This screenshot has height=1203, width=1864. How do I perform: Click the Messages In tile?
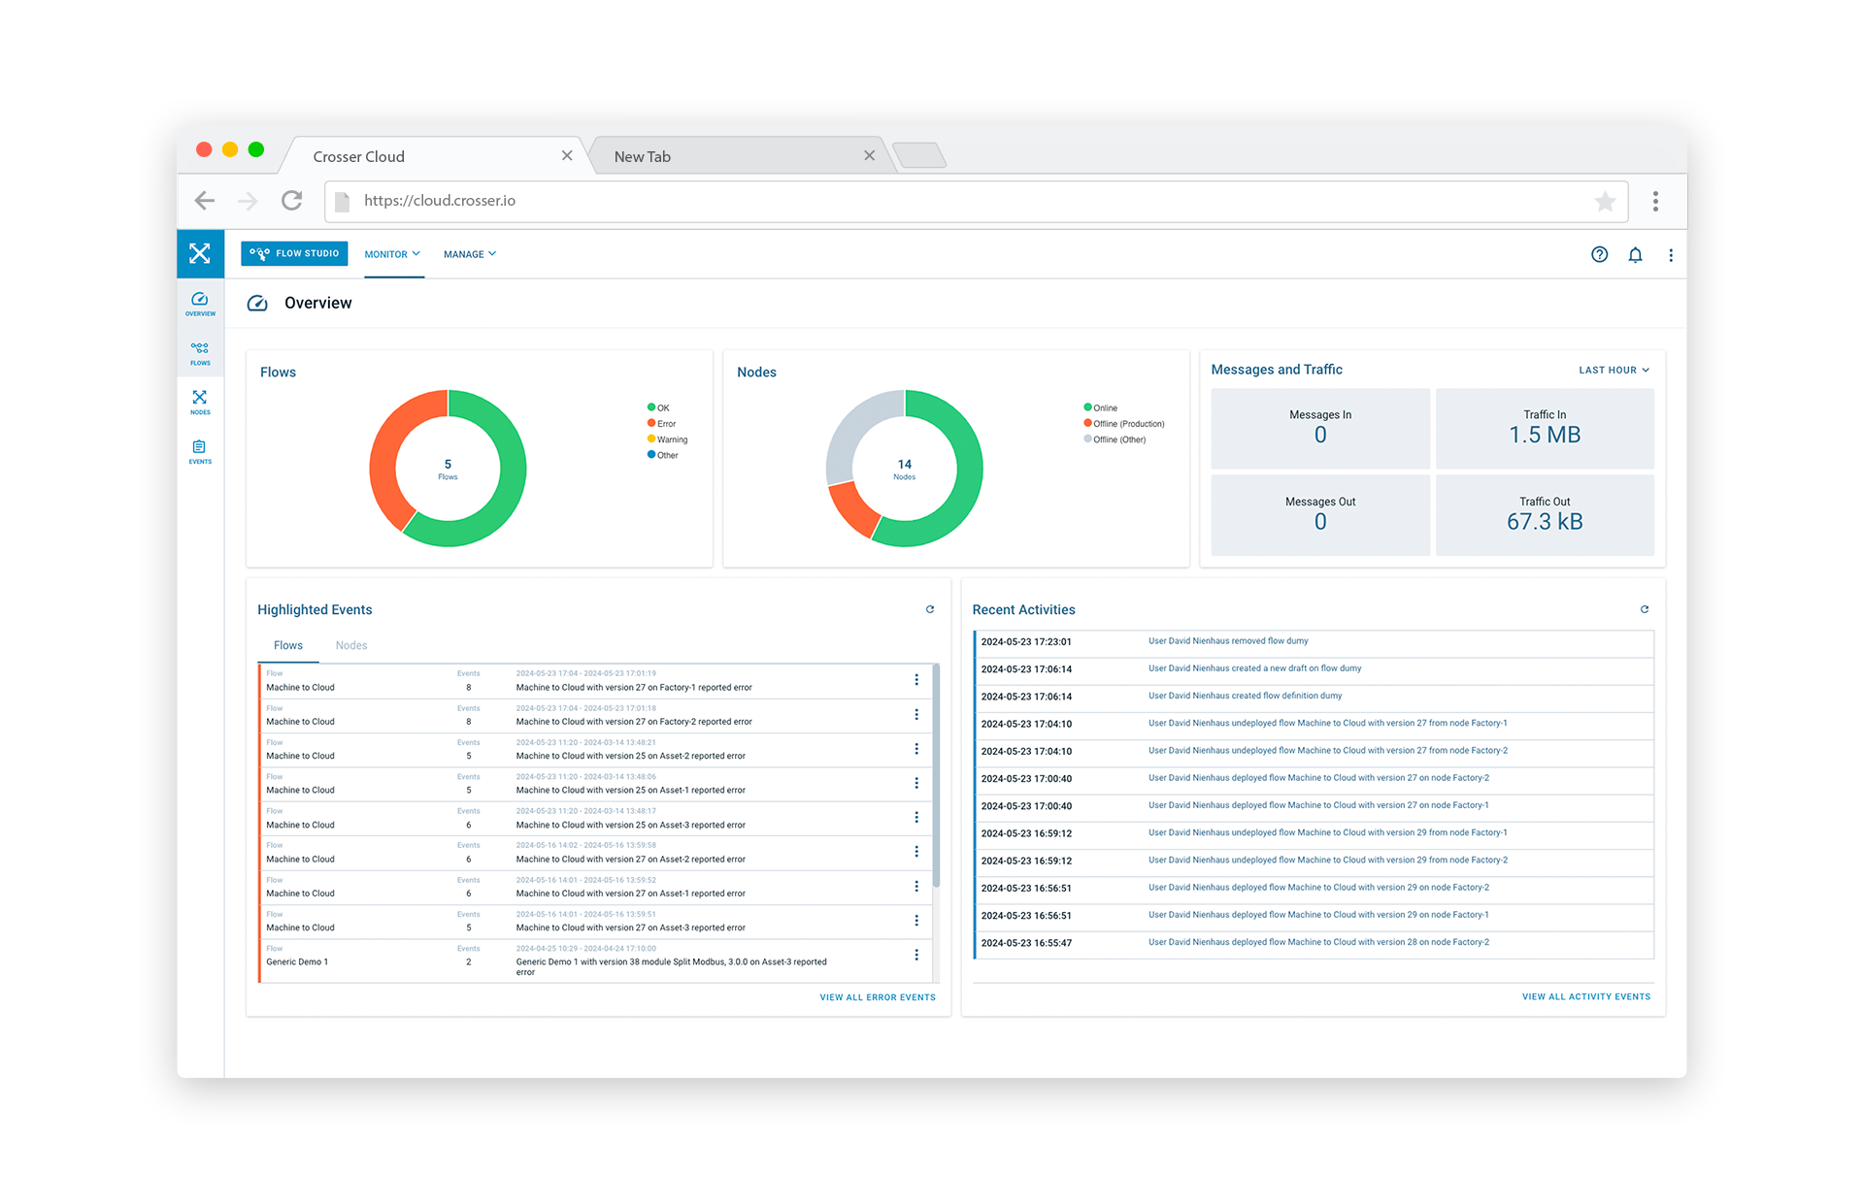[1320, 429]
